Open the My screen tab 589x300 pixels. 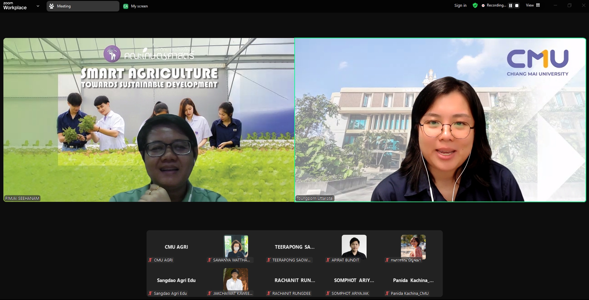coord(136,6)
